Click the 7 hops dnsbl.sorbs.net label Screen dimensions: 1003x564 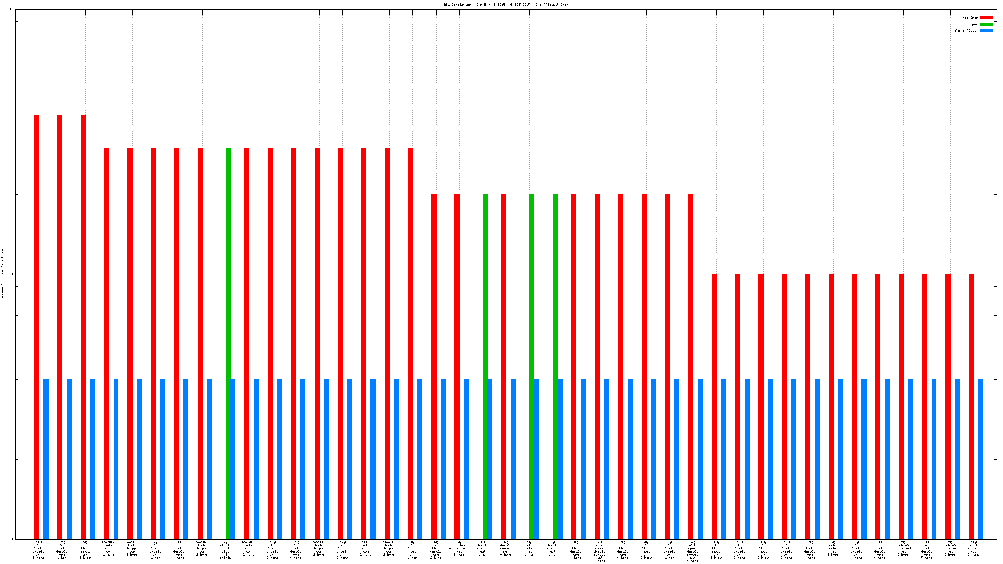(x=973, y=548)
